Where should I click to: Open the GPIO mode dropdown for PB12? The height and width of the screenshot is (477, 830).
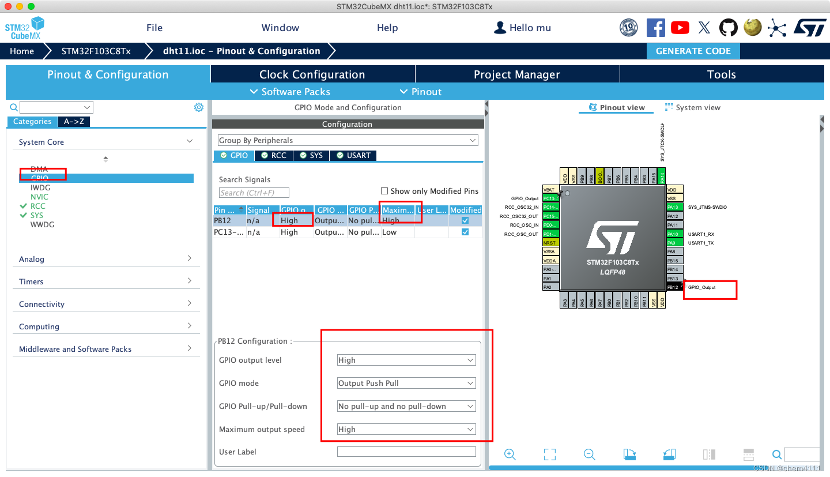(x=406, y=383)
